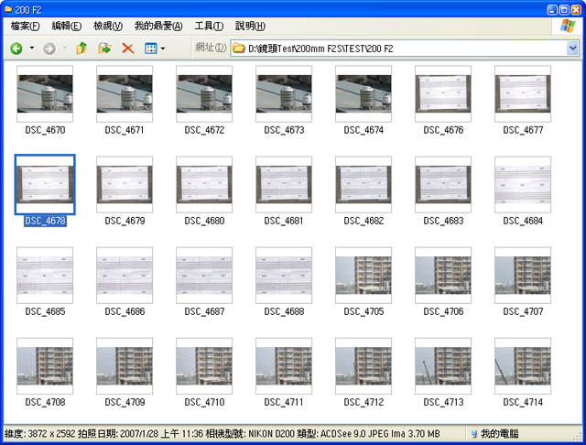Open the 我的最愛(A) menu
The width and height of the screenshot is (586, 445).
[158, 26]
